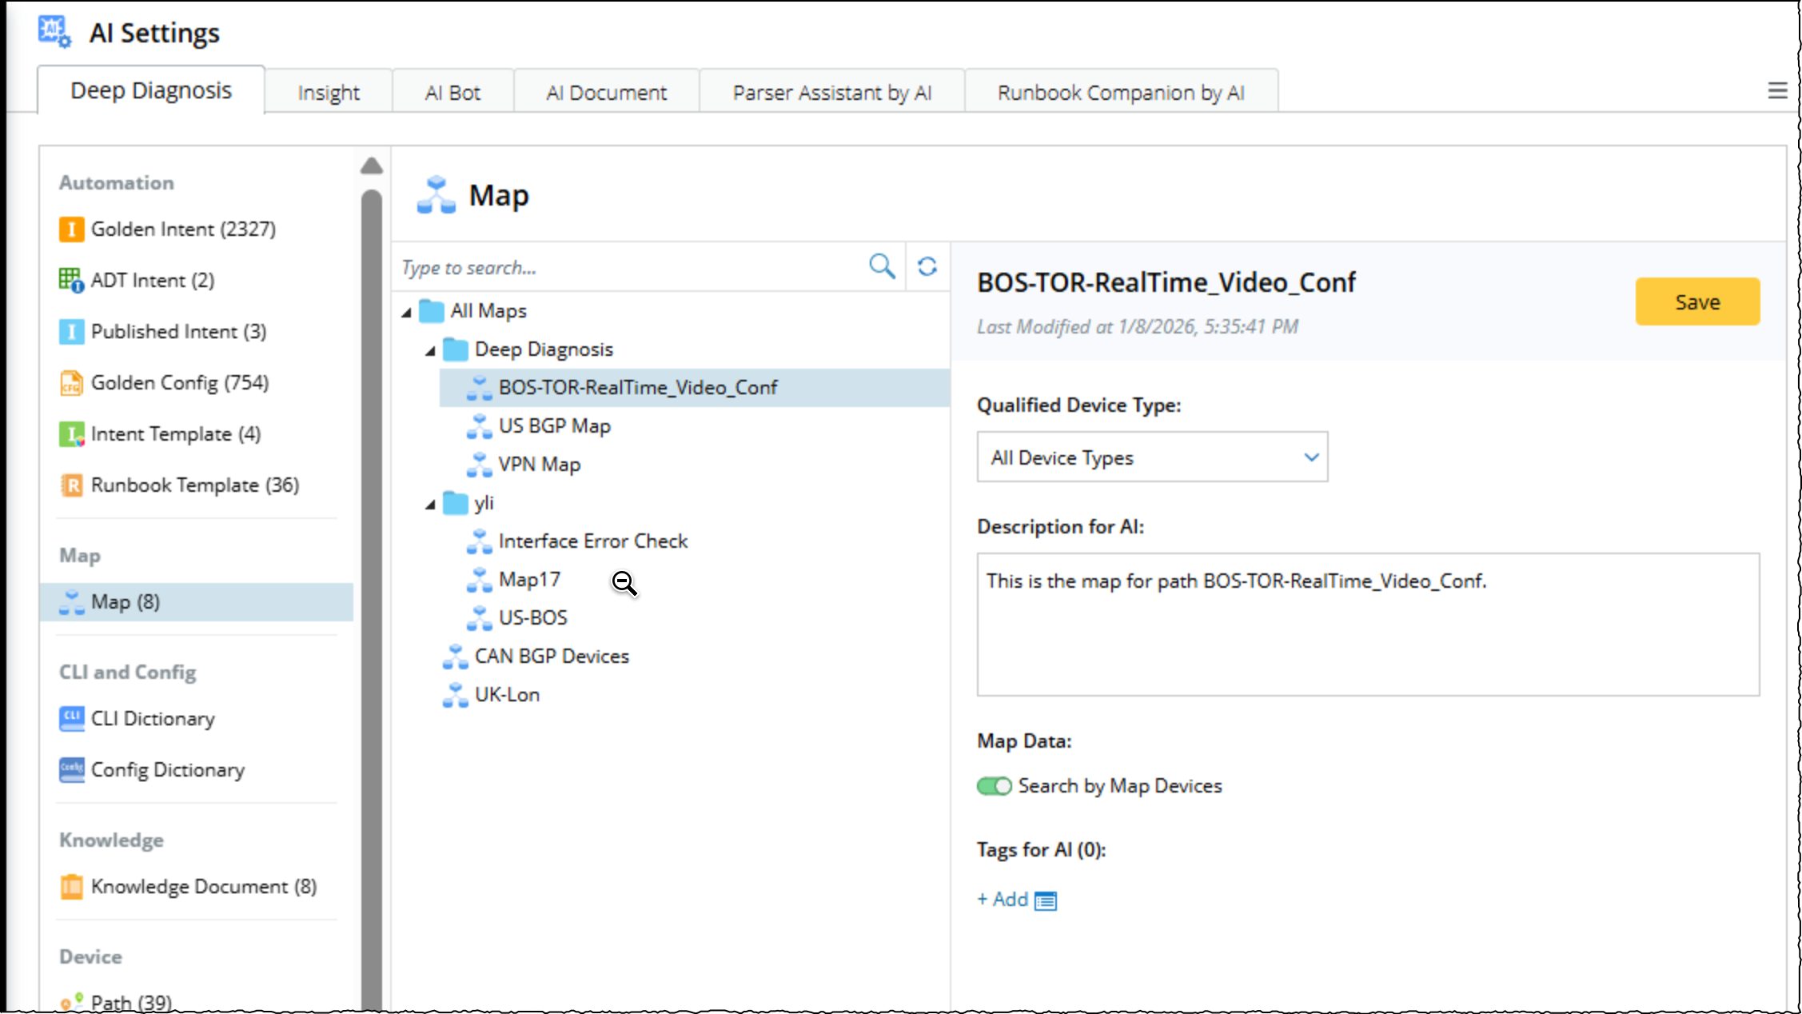1802x1014 pixels.
Task: Open the hamburger menu at top right
Action: (1776, 91)
